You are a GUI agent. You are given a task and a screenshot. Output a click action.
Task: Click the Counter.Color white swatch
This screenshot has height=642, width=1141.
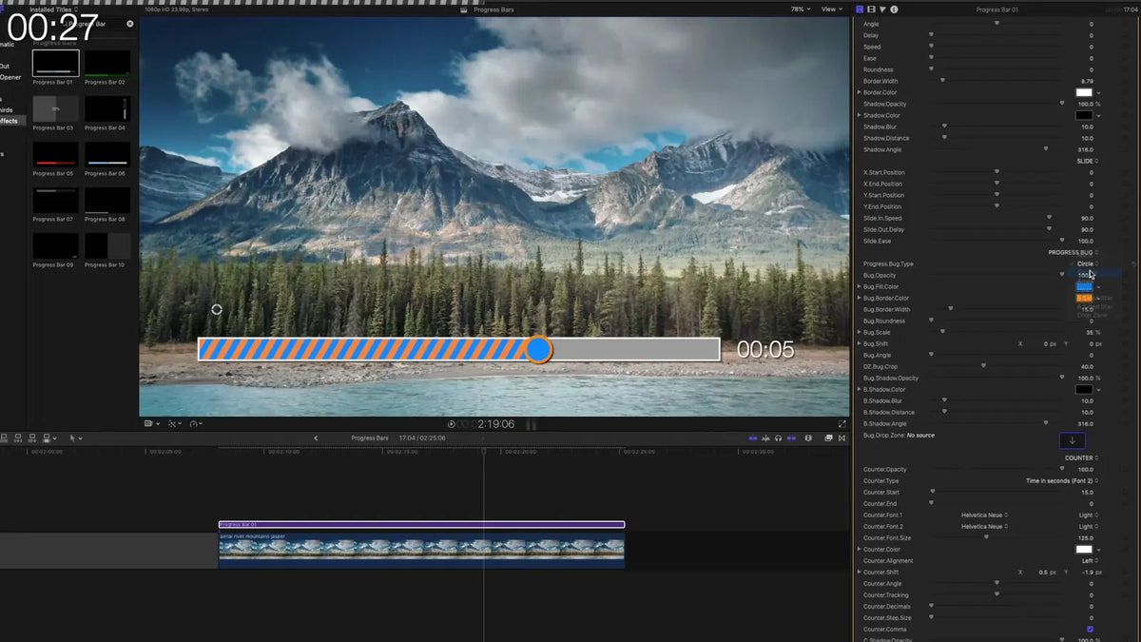(1084, 549)
